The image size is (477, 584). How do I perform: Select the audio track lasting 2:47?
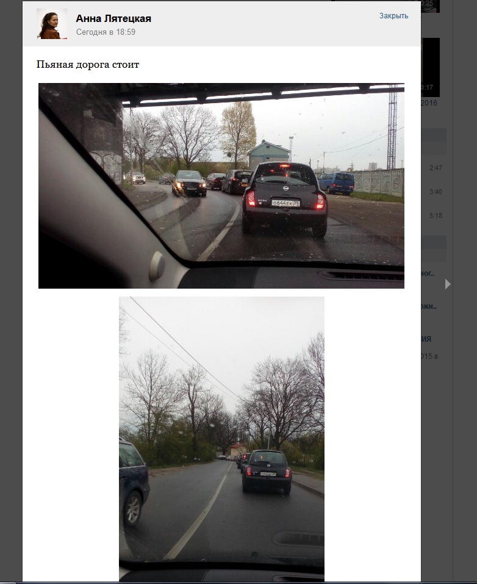click(x=436, y=168)
